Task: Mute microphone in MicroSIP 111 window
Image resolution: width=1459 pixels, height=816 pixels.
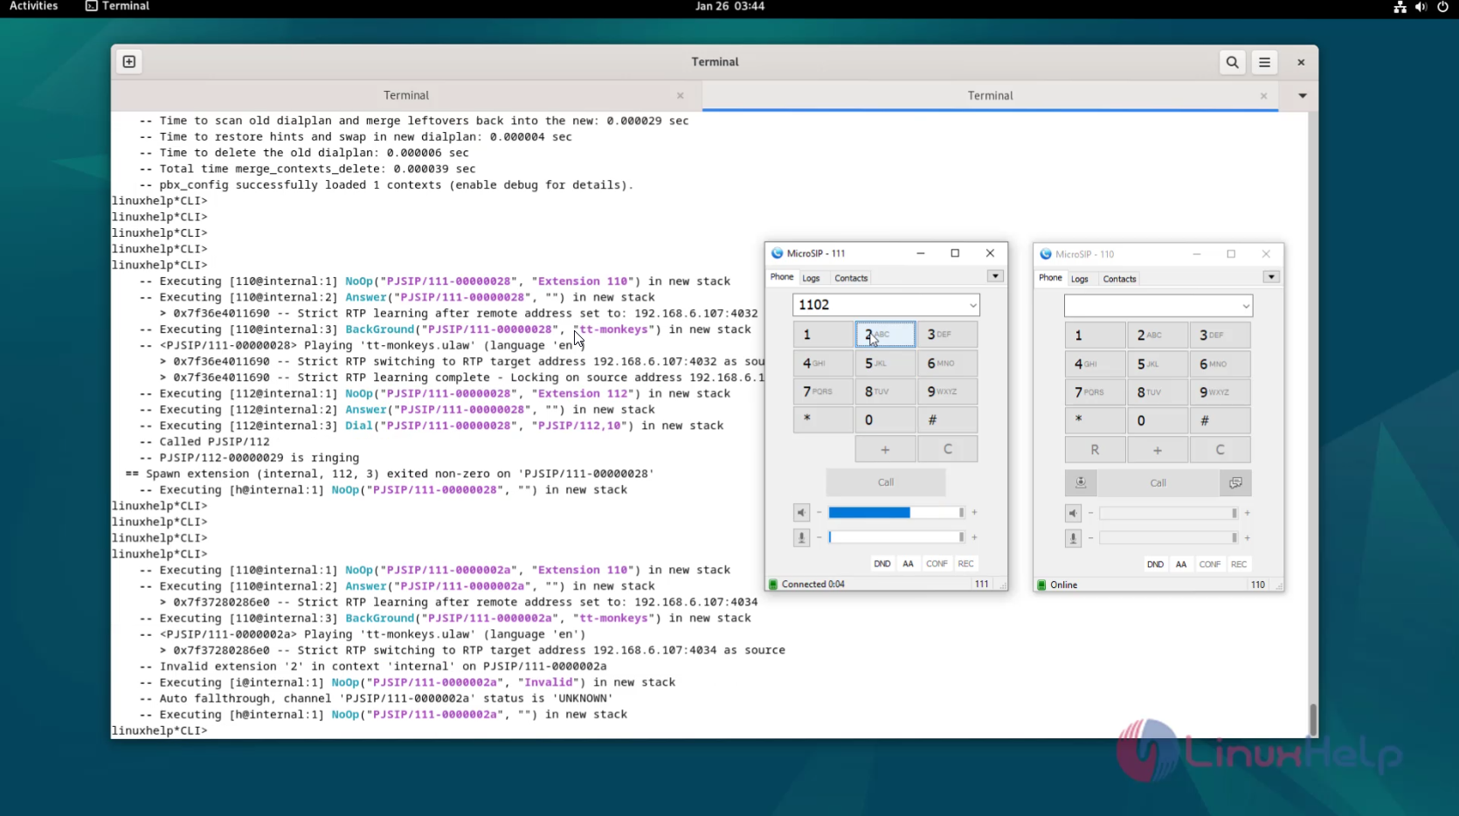Action: click(x=801, y=537)
